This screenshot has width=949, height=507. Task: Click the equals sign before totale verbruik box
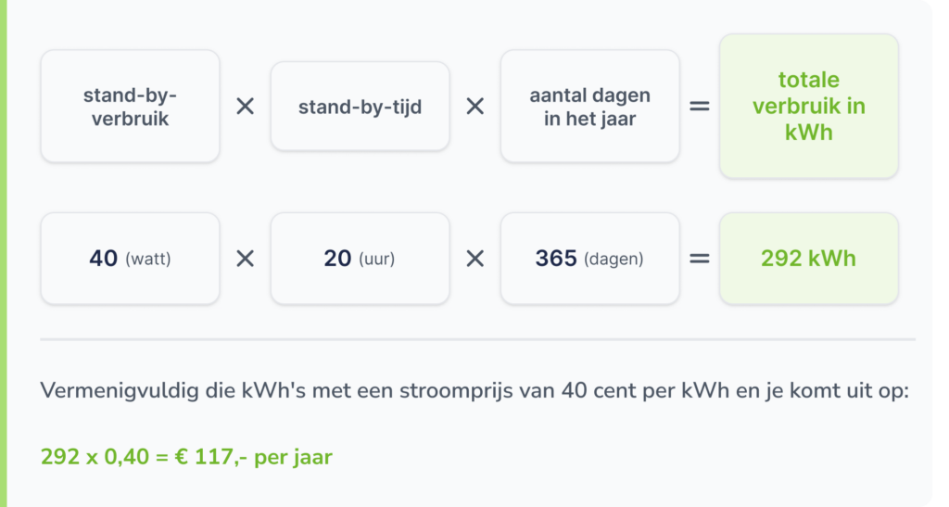(700, 107)
